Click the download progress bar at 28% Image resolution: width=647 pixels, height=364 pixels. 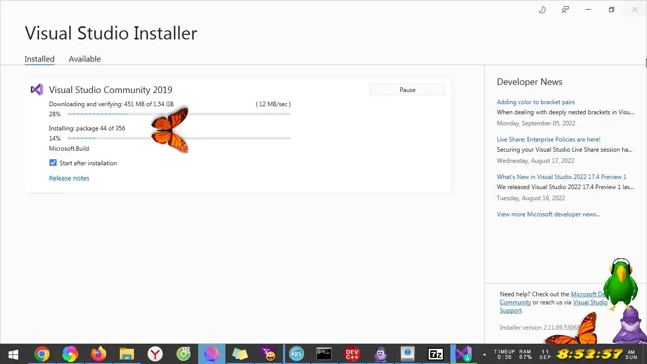[179, 114]
